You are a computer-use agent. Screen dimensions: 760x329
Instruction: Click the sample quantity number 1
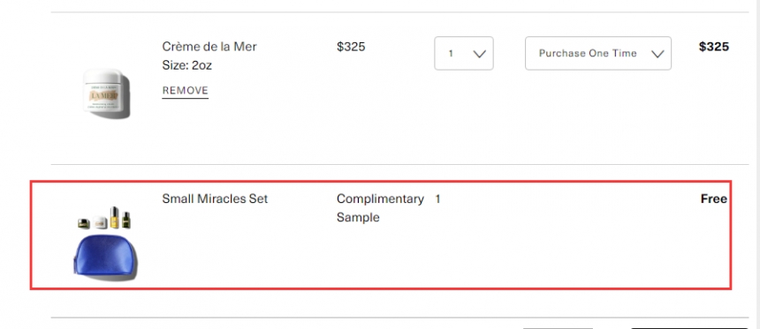tap(437, 198)
